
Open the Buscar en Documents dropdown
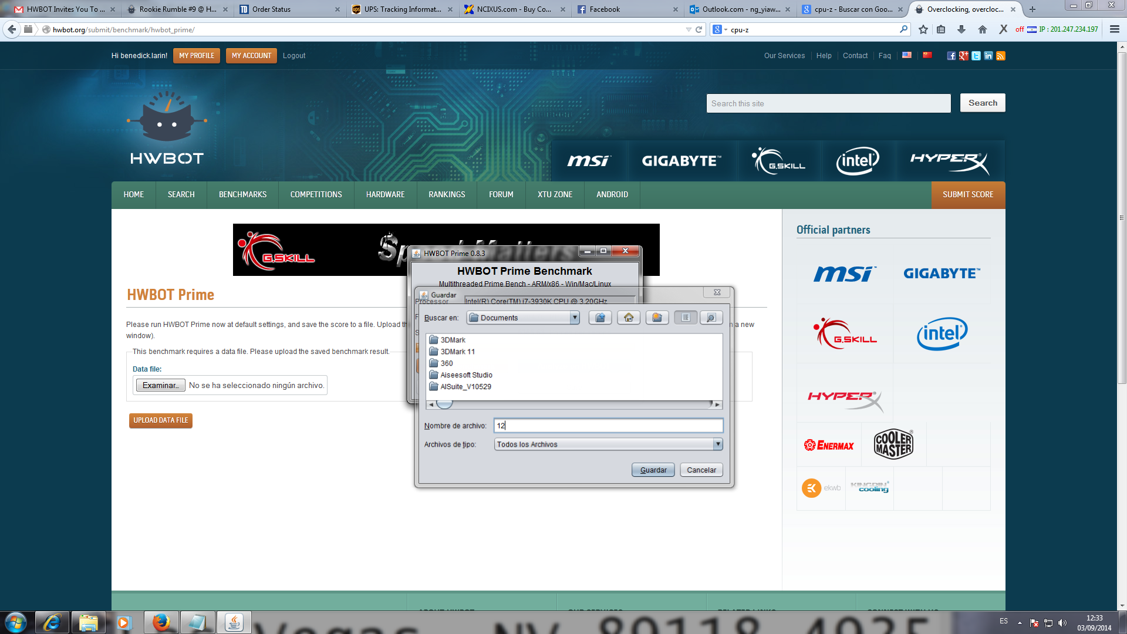pyautogui.click(x=523, y=318)
